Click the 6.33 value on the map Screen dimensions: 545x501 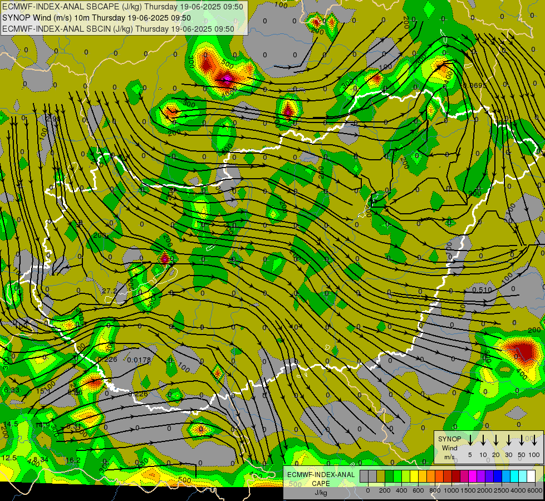(12, 390)
